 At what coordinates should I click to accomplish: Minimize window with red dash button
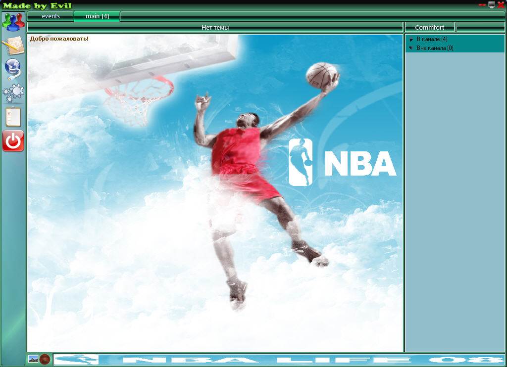(482, 5)
